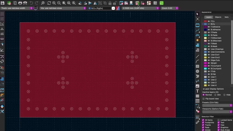Select the Add Vias tool
233x131 pixels.
[x=197, y=40]
